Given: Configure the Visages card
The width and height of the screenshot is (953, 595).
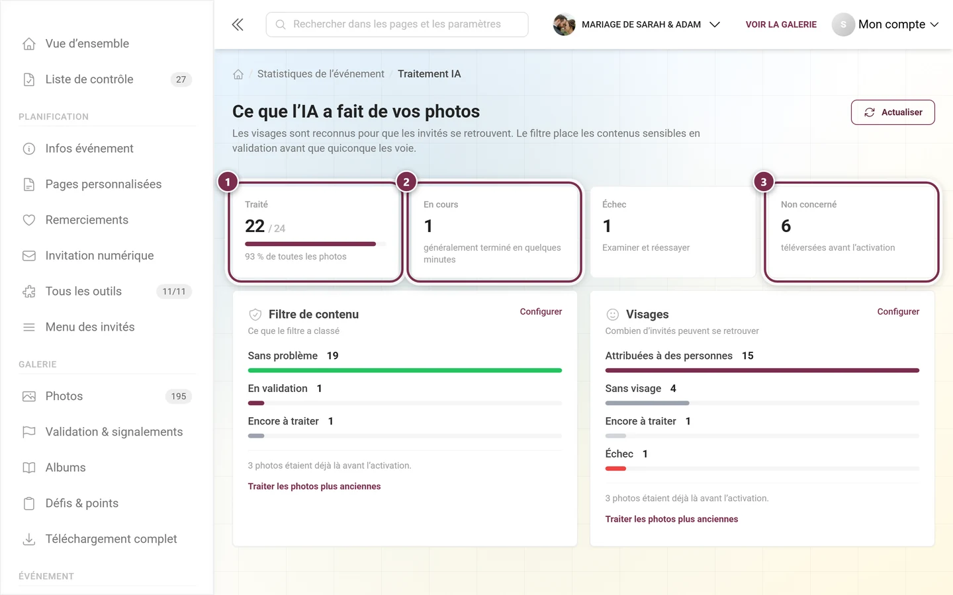Looking at the screenshot, I should click(898, 311).
